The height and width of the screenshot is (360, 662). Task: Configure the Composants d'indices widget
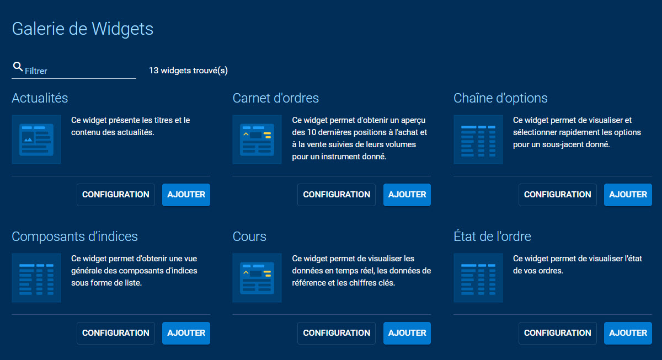click(116, 333)
